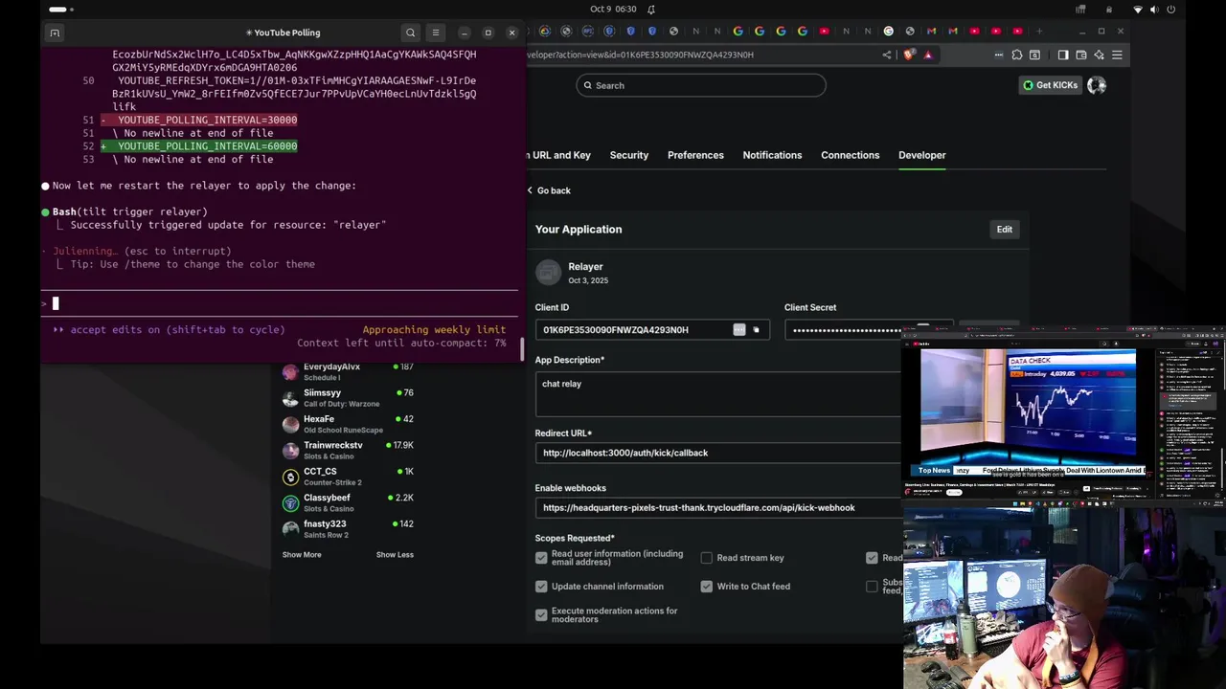Image resolution: width=1226 pixels, height=689 pixels.
Task: Click App Description text area
Action: tap(718, 392)
